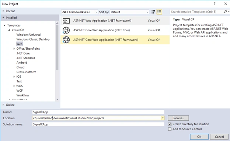
Task: Click the Search Installed Templates box
Action: 196,12
